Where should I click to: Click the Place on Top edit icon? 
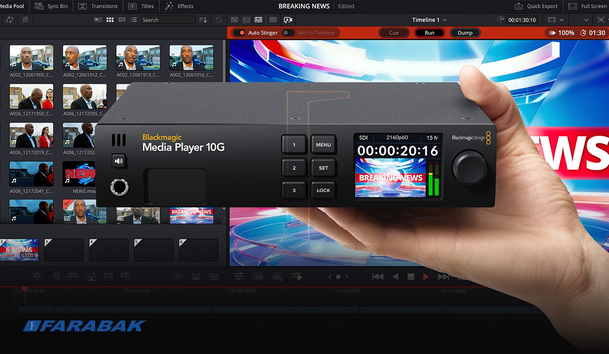tap(108, 276)
